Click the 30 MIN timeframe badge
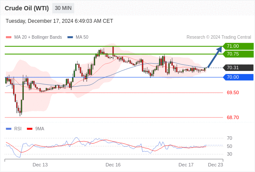 63,8
